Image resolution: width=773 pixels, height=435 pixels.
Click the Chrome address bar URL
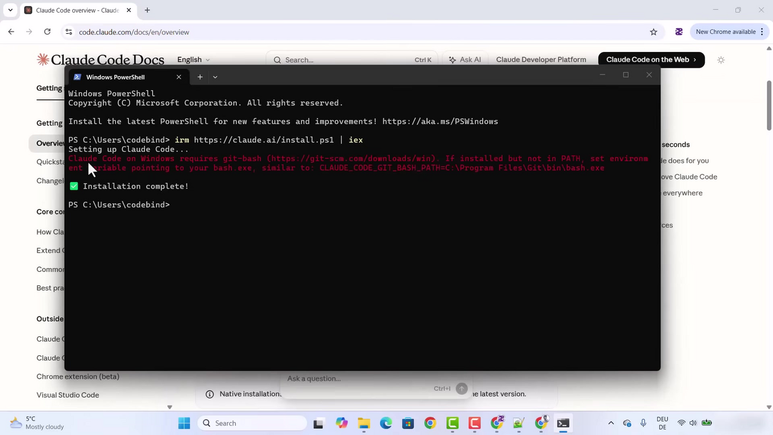(134, 32)
